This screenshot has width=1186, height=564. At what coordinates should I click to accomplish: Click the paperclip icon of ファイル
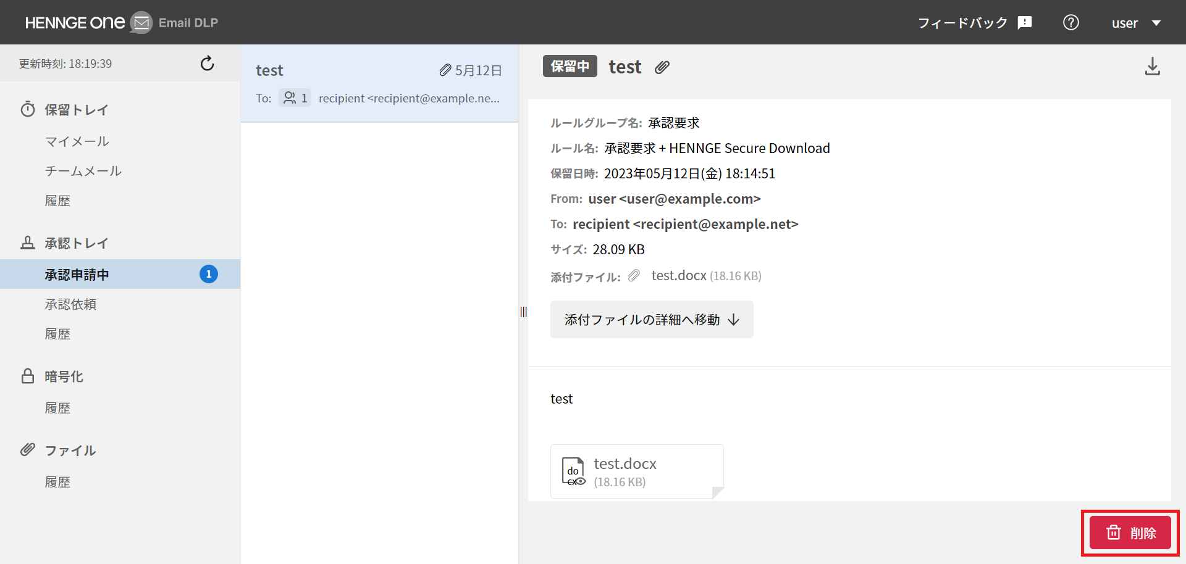tap(28, 449)
